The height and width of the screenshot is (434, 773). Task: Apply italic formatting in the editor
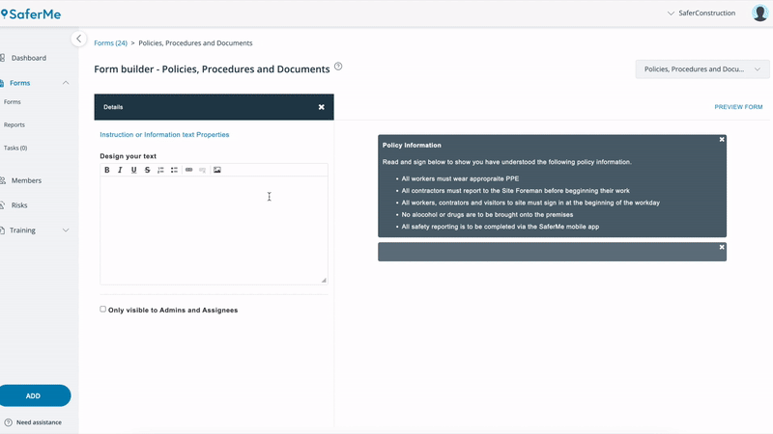[x=120, y=170]
